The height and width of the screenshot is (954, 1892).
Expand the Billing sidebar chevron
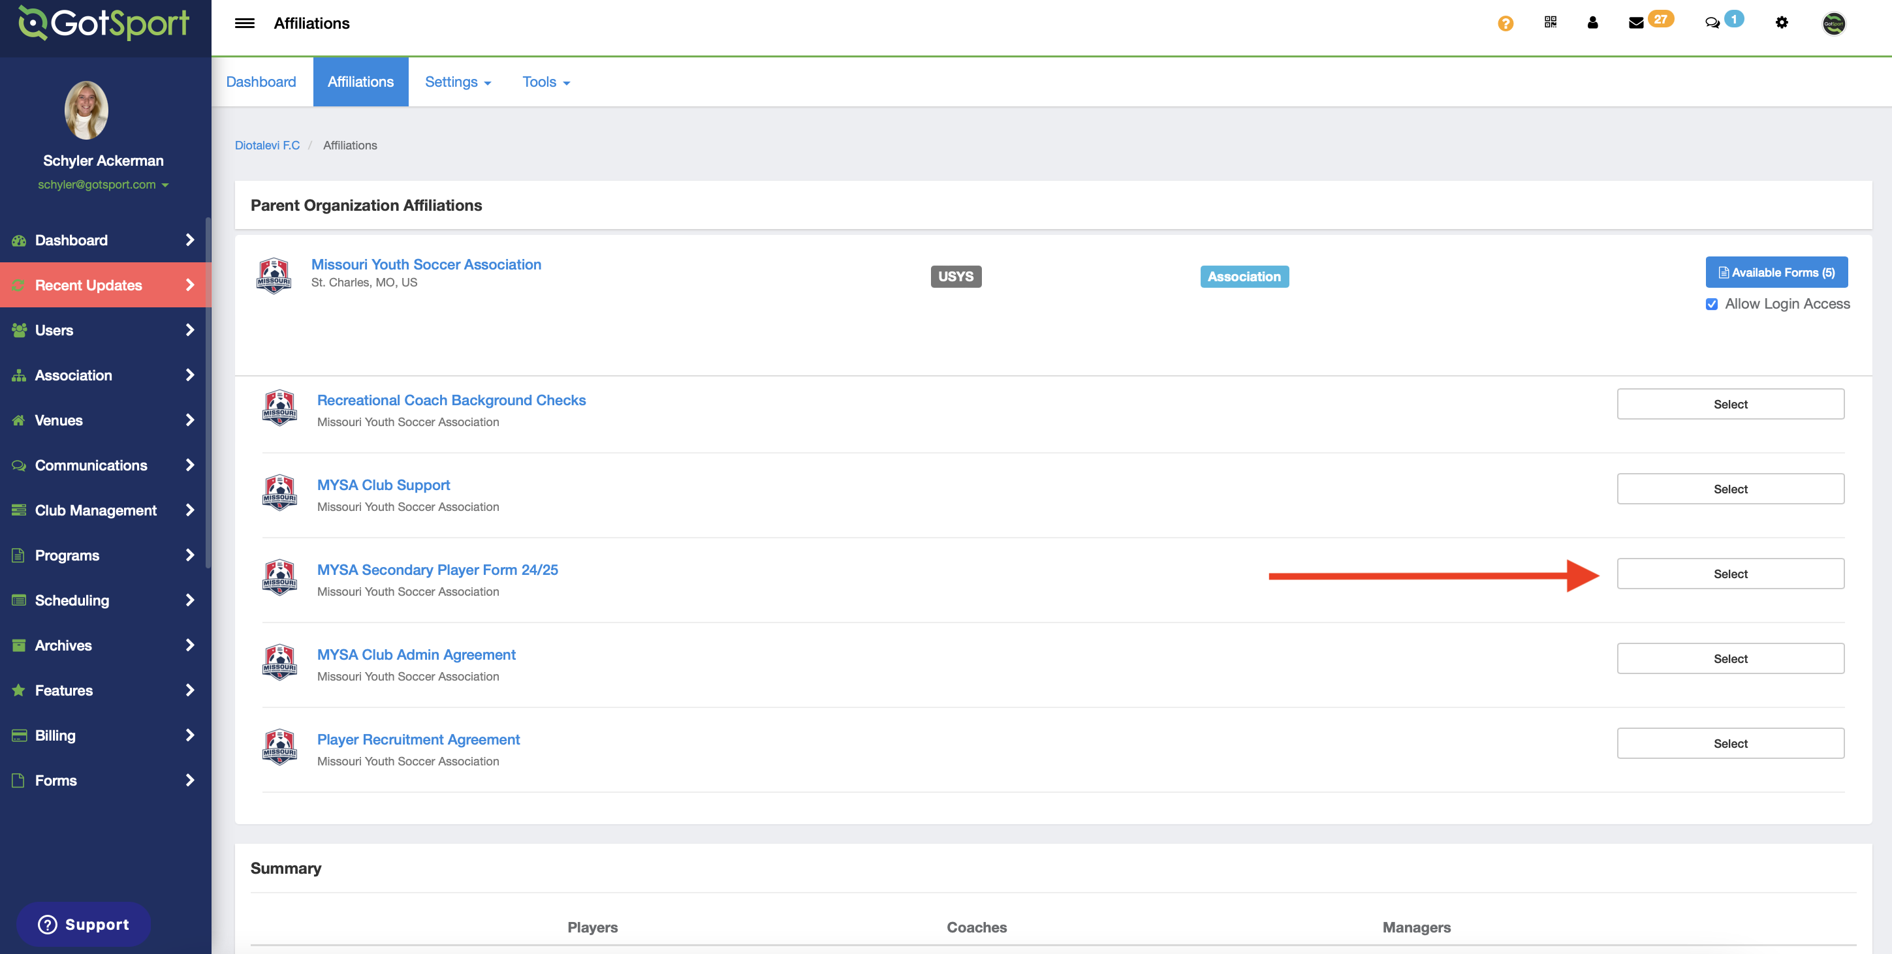[x=190, y=735]
